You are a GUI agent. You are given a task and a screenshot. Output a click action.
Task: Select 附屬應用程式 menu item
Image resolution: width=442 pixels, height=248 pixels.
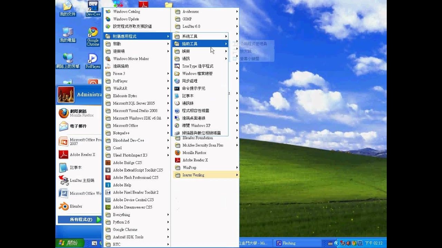coord(137,36)
